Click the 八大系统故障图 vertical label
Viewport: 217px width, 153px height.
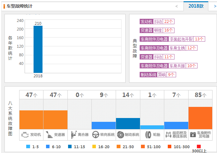click(10, 118)
